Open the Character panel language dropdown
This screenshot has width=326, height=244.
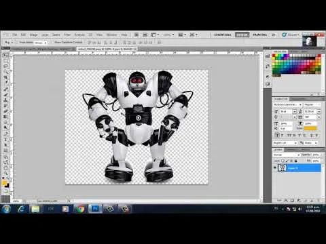click(285, 143)
